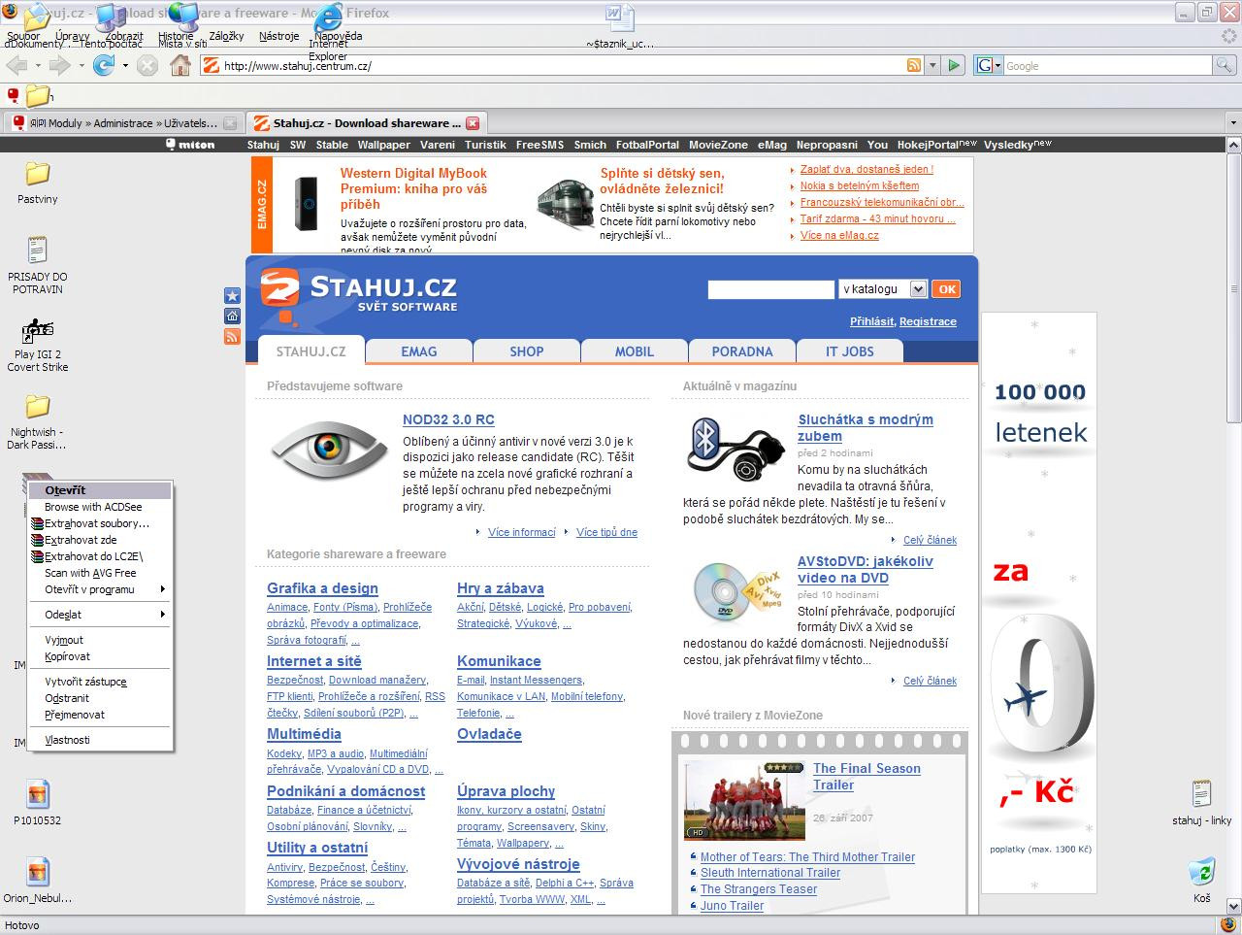Open the bookmarks toolbar folder icon
The image size is (1242, 935).
tap(37, 95)
